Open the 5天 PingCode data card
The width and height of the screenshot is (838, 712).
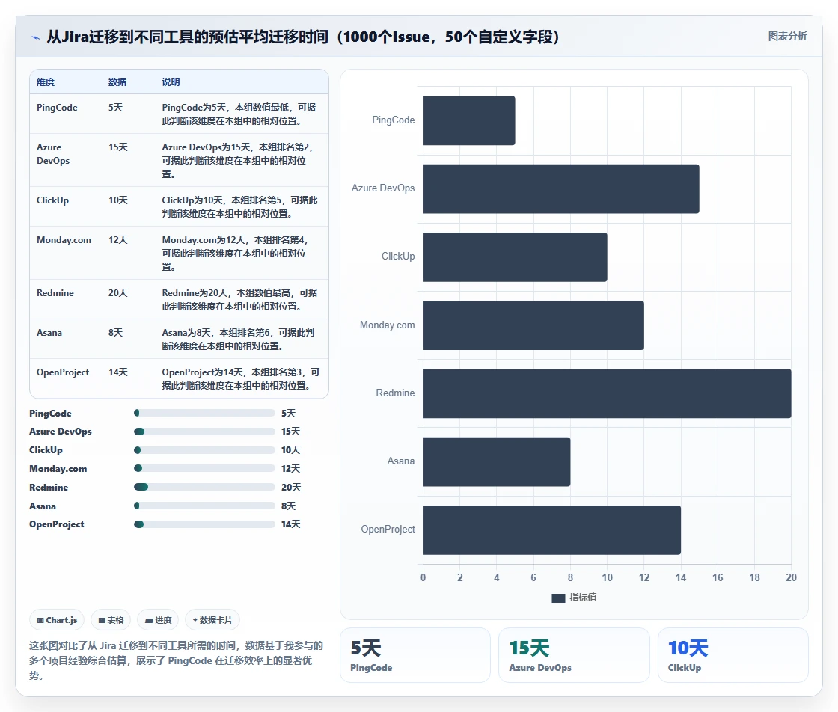point(415,655)
